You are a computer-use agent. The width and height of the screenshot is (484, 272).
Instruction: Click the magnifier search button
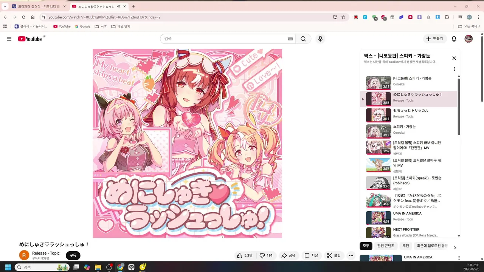click(303, 39)
